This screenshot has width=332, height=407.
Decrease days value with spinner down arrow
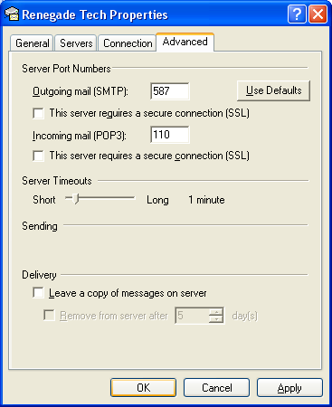(x=216, y=319)
